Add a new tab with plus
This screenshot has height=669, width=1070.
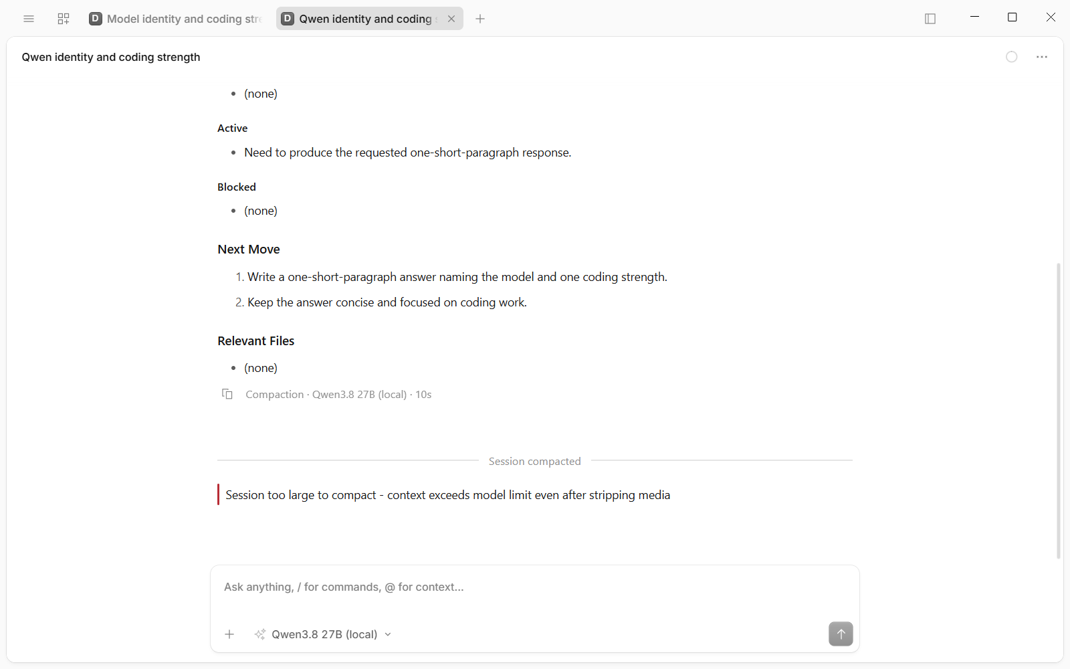pyautogui.click(x=480, y=19)
